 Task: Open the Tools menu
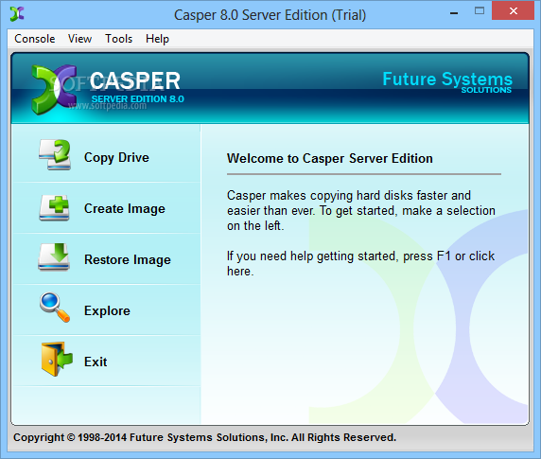(118, 39)
